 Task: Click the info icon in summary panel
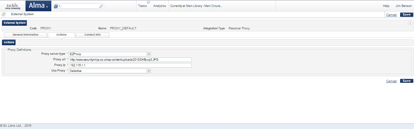410,23
